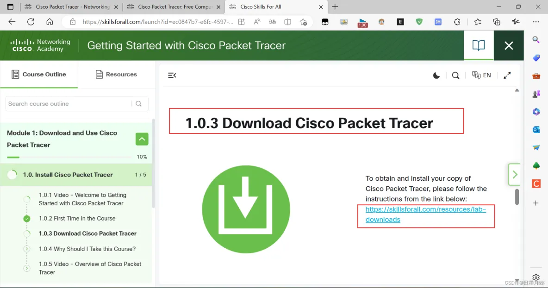Refresh the current page
Viewport: 548px width, 288px height.
(31, 22)
